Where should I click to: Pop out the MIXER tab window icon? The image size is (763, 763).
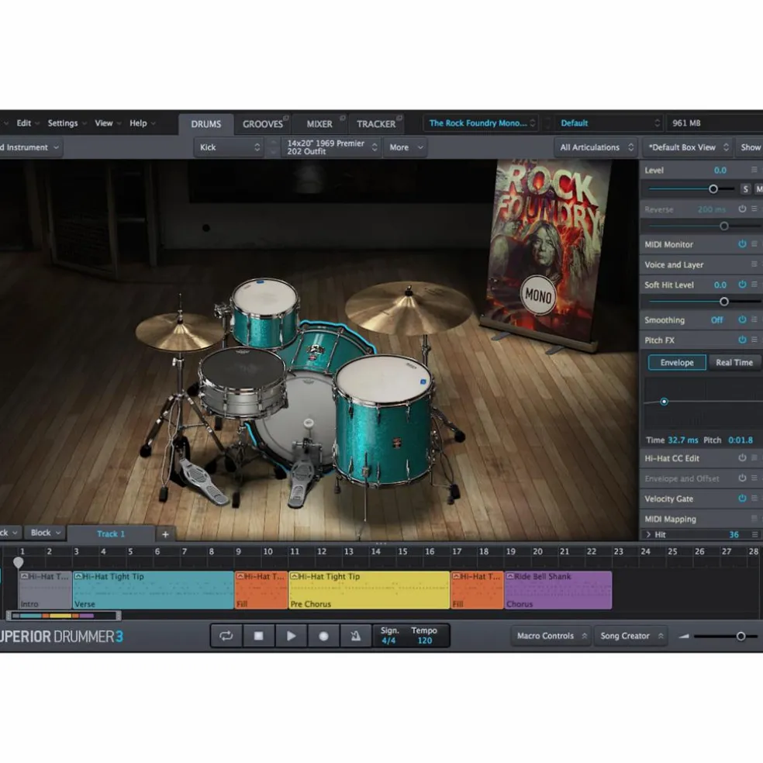tap(343, 118)
